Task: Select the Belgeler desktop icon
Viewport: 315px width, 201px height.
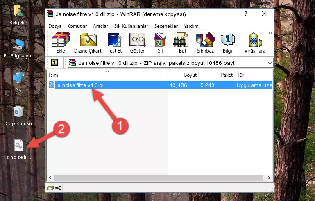Action: click(18, 15)
